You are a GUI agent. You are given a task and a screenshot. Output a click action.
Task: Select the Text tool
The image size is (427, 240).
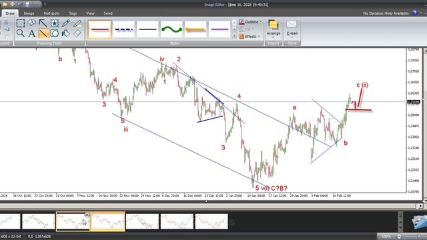click(x=32, y=33)
